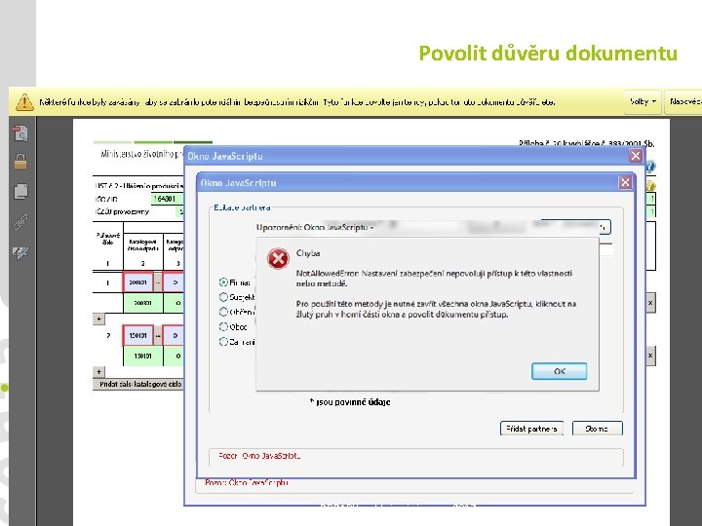Click the ellipsis button next to 200301
Viewport: 702px width, 526px height.
click(x=158, y=282)
